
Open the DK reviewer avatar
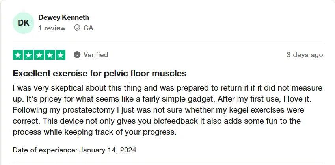[x=23, y=23]
